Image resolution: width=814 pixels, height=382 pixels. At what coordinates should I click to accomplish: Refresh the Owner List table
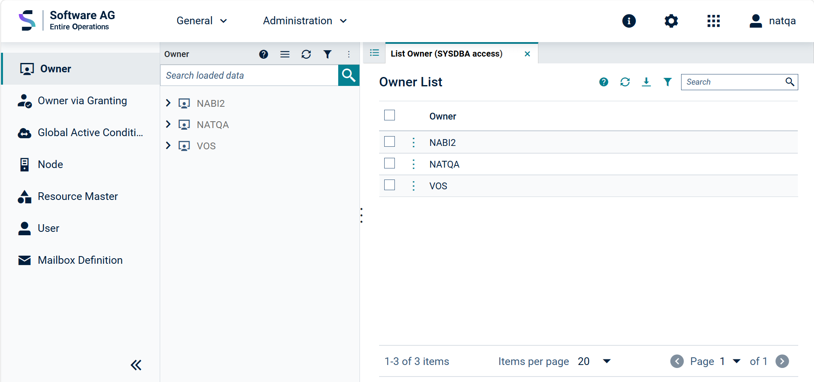tap(625, 82)
